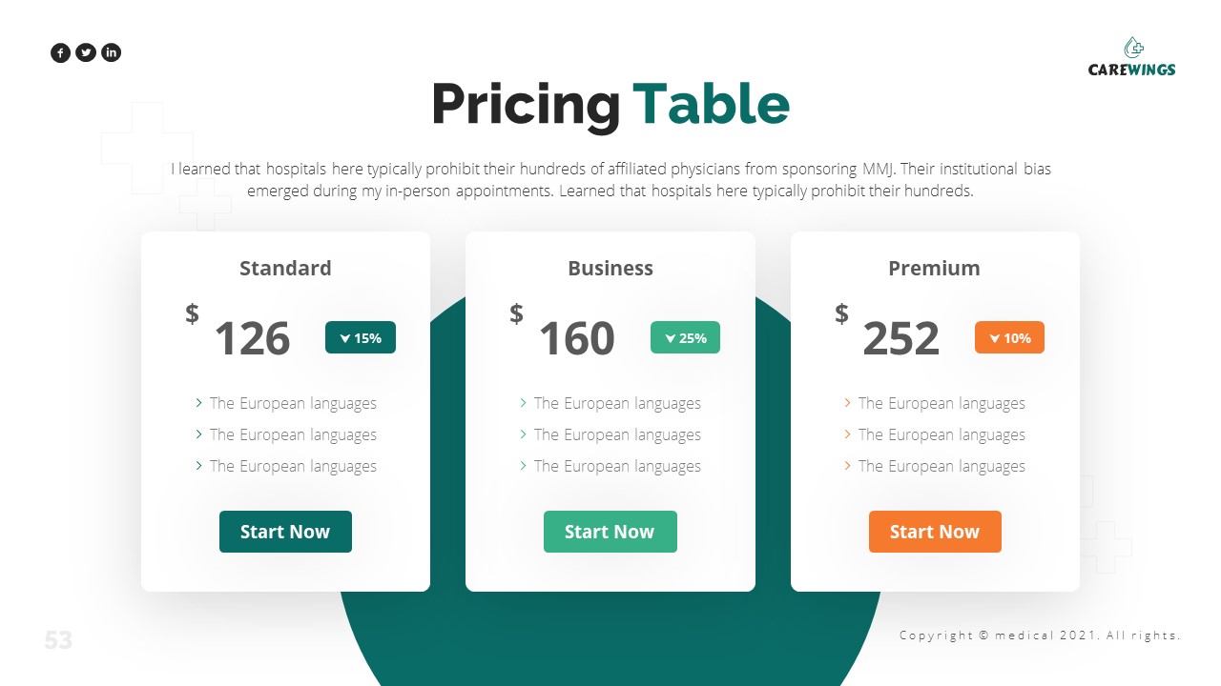This screenshot has height=686, width=1221.
Task: Select the orange 10% discount badge
Action: pyautogui.click(x=1009, y=337)
